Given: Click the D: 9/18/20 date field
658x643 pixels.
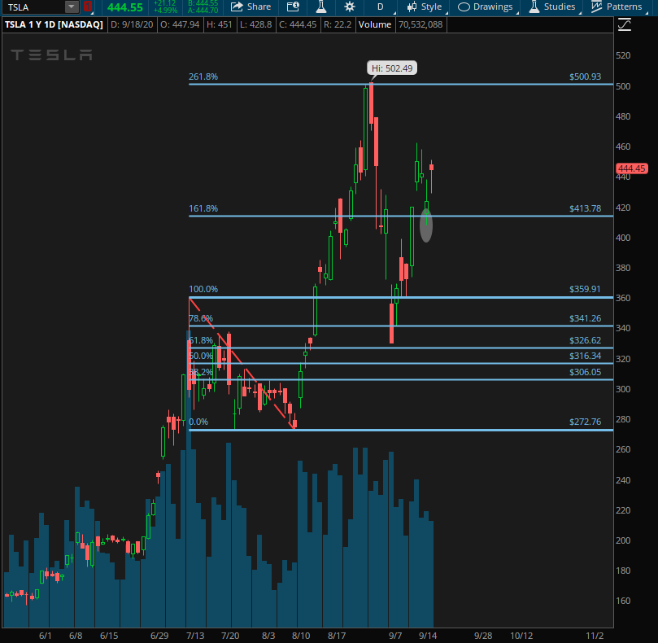Looking at the screenshot, I should tap(132, 24).
